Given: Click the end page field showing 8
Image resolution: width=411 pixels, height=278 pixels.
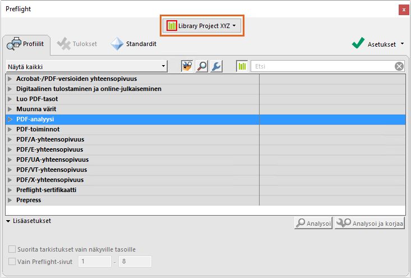Looking at the screenshot, I should (x=135, y=262).
